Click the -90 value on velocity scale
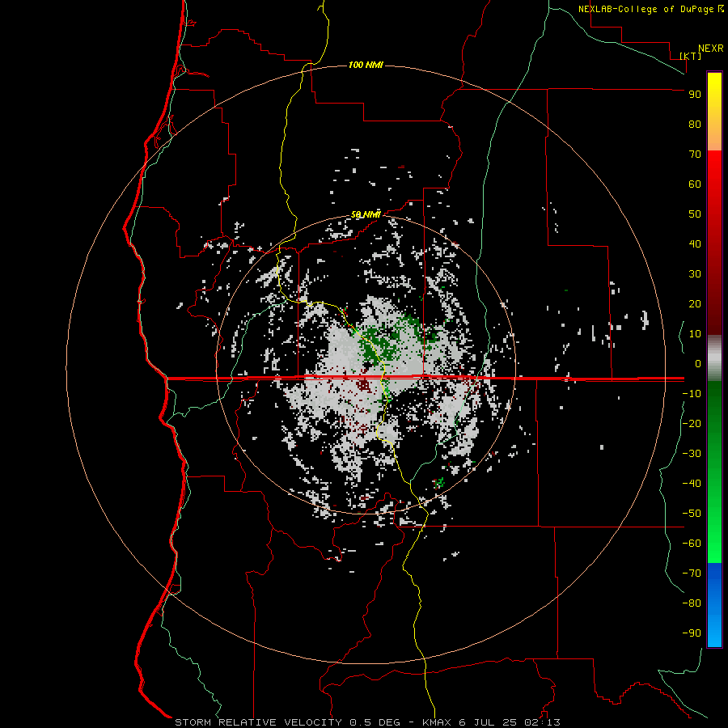The image size is (728, 728). coord(692,633)
